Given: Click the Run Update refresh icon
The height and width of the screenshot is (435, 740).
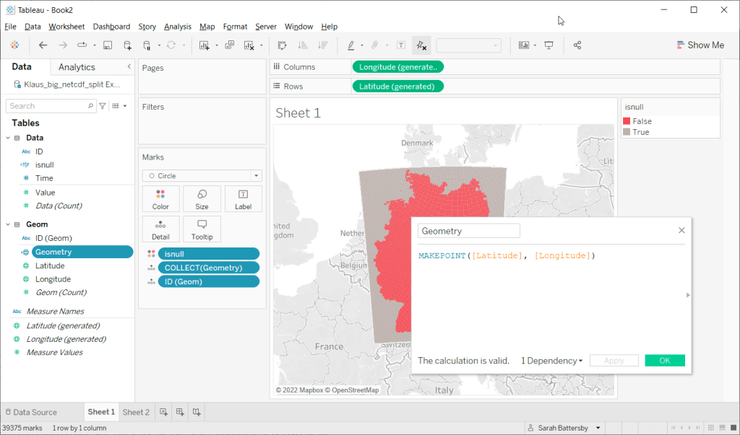Looking at the screenshot, I should click(171, 45).
